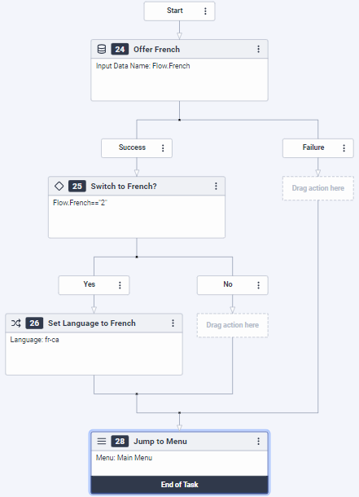359x497 pixels.
Task: Open the Start node's three-dot menu
Action: click(x=205, y=11)
